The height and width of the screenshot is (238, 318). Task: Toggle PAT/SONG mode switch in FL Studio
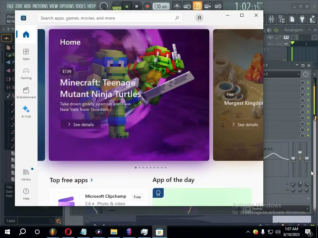pyautogui.click(x=117, y=6)
